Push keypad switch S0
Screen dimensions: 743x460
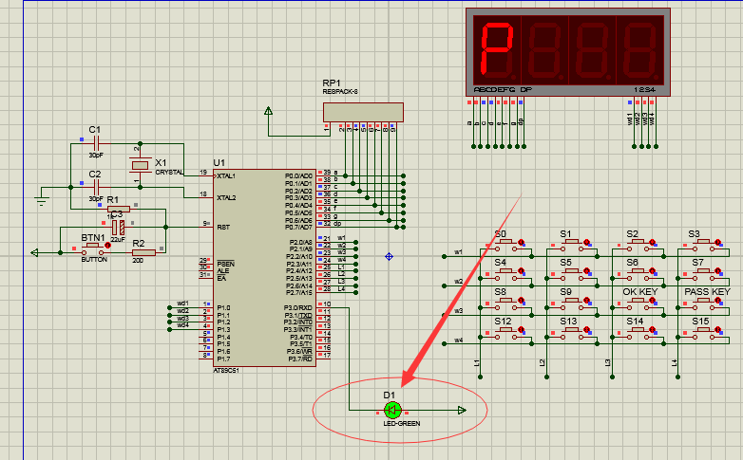[507, 243]
